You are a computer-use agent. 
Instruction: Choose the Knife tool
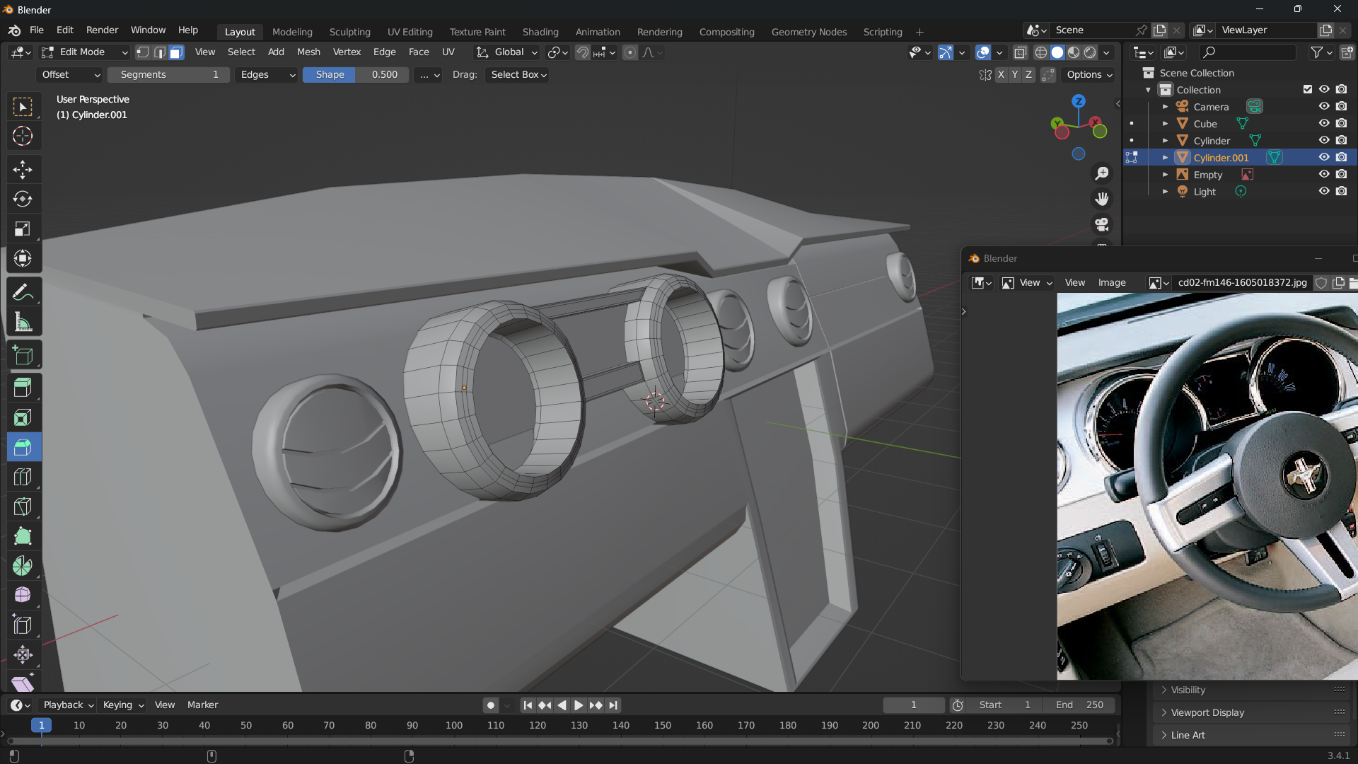[x=23, y=507]
